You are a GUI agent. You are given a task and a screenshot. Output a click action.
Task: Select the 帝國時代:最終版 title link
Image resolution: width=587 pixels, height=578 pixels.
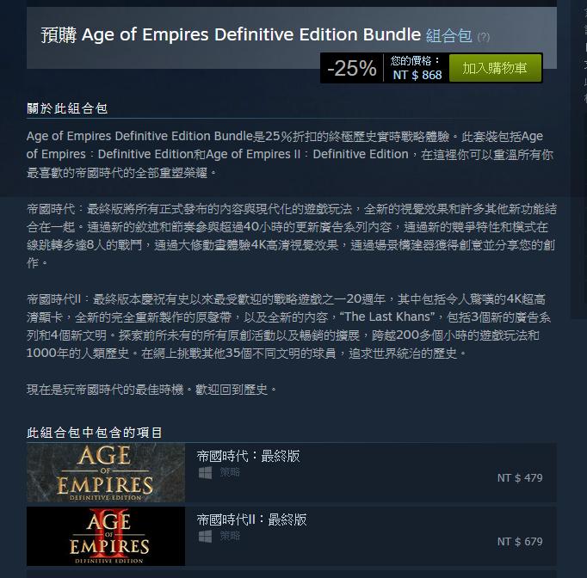[248, 456]
